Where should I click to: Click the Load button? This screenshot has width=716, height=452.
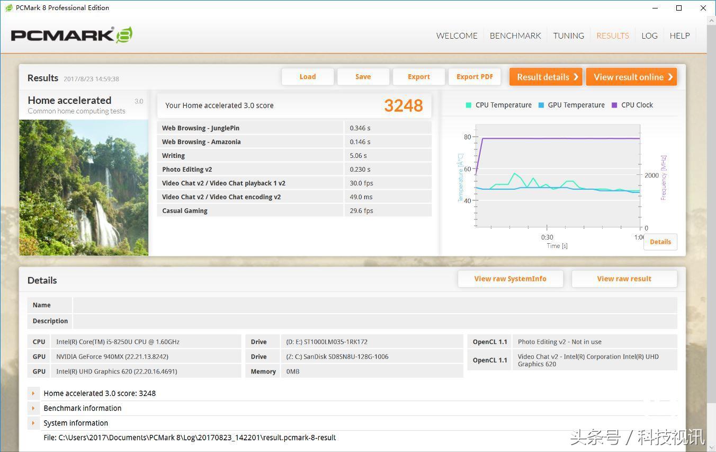(x=307, y=77)
